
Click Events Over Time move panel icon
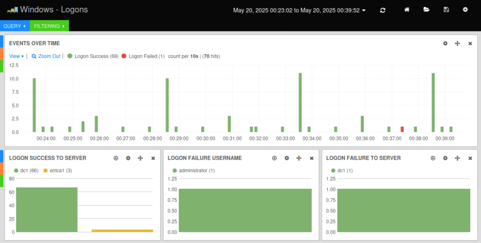tap(458, 44)
